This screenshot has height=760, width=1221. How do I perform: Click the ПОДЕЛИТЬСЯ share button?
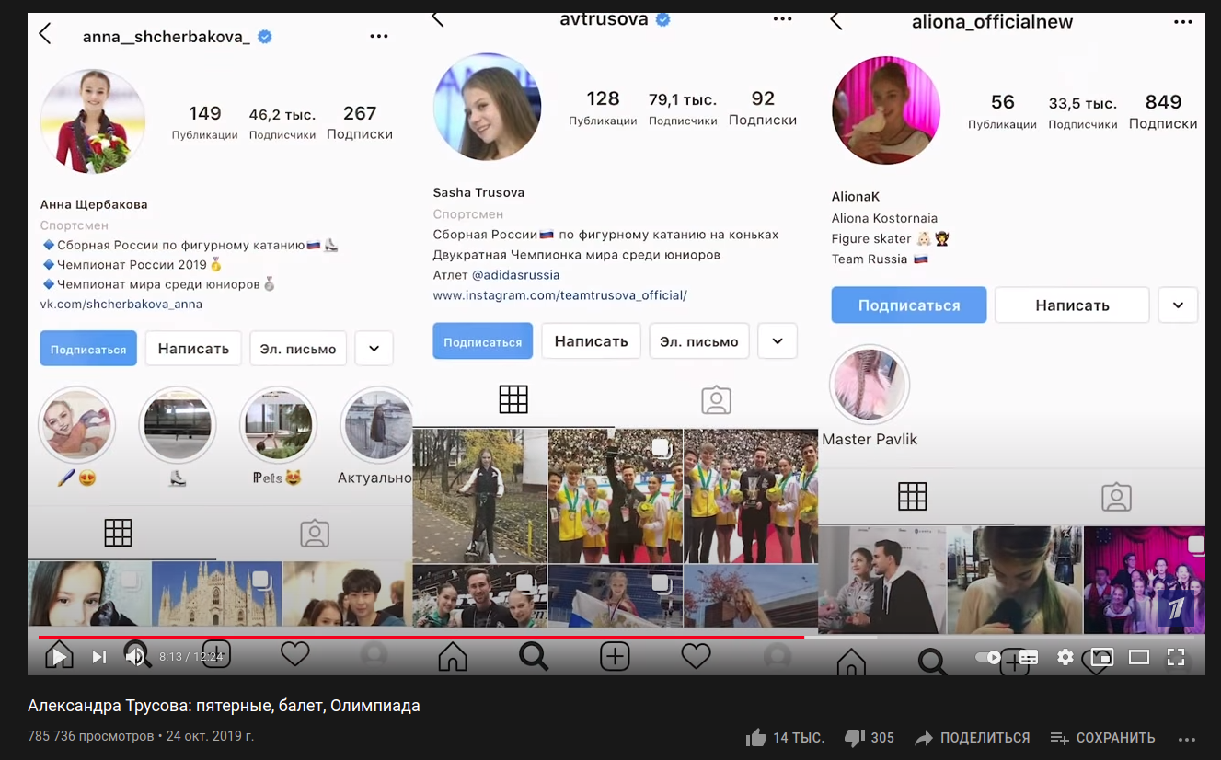pos(972,737)
